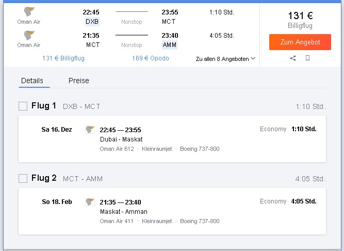Click the DXB airport code badge
The width and height of the screenshot is (344, 251).
coord(92,22)
